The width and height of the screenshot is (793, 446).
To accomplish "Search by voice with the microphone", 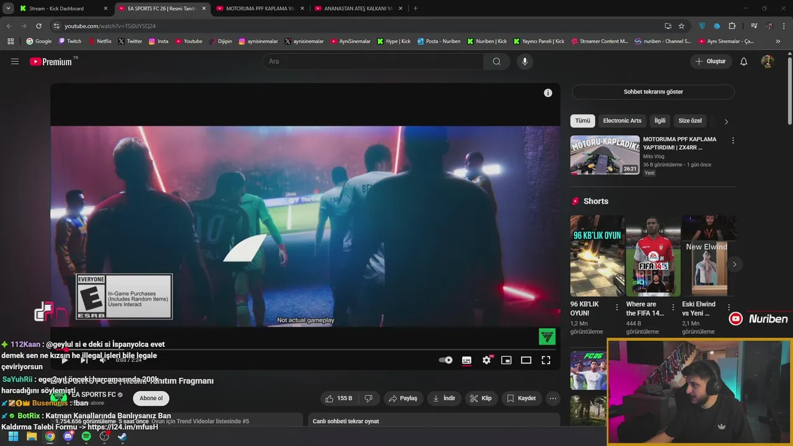I will (x=525, y=61).
